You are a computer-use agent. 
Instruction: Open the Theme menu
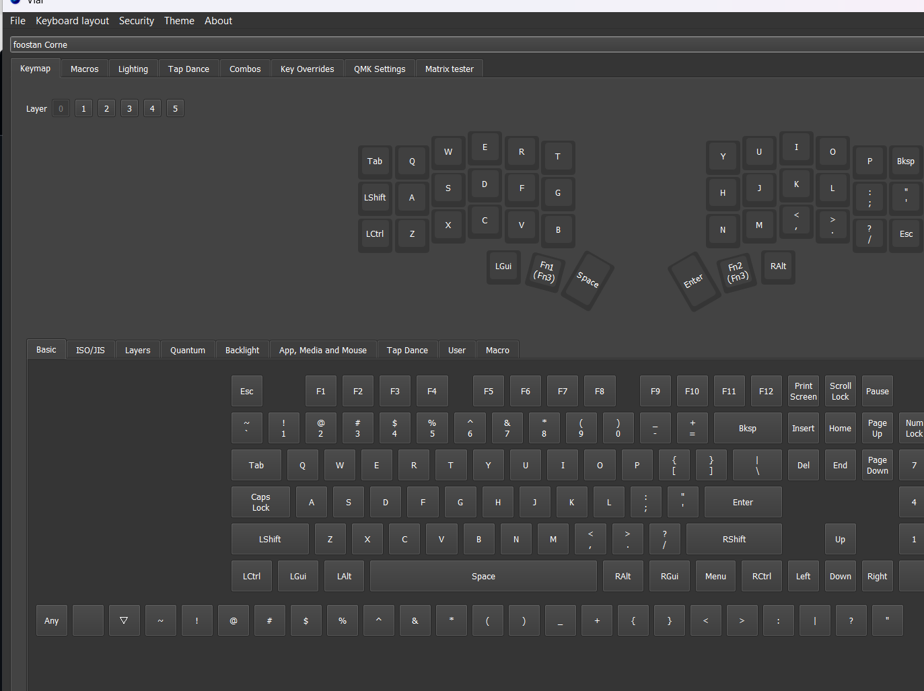click(x=178, y=21)
